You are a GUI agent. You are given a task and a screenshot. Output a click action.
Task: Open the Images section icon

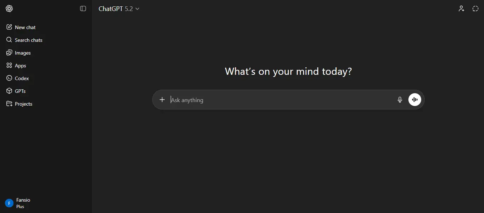coord(9,53)
